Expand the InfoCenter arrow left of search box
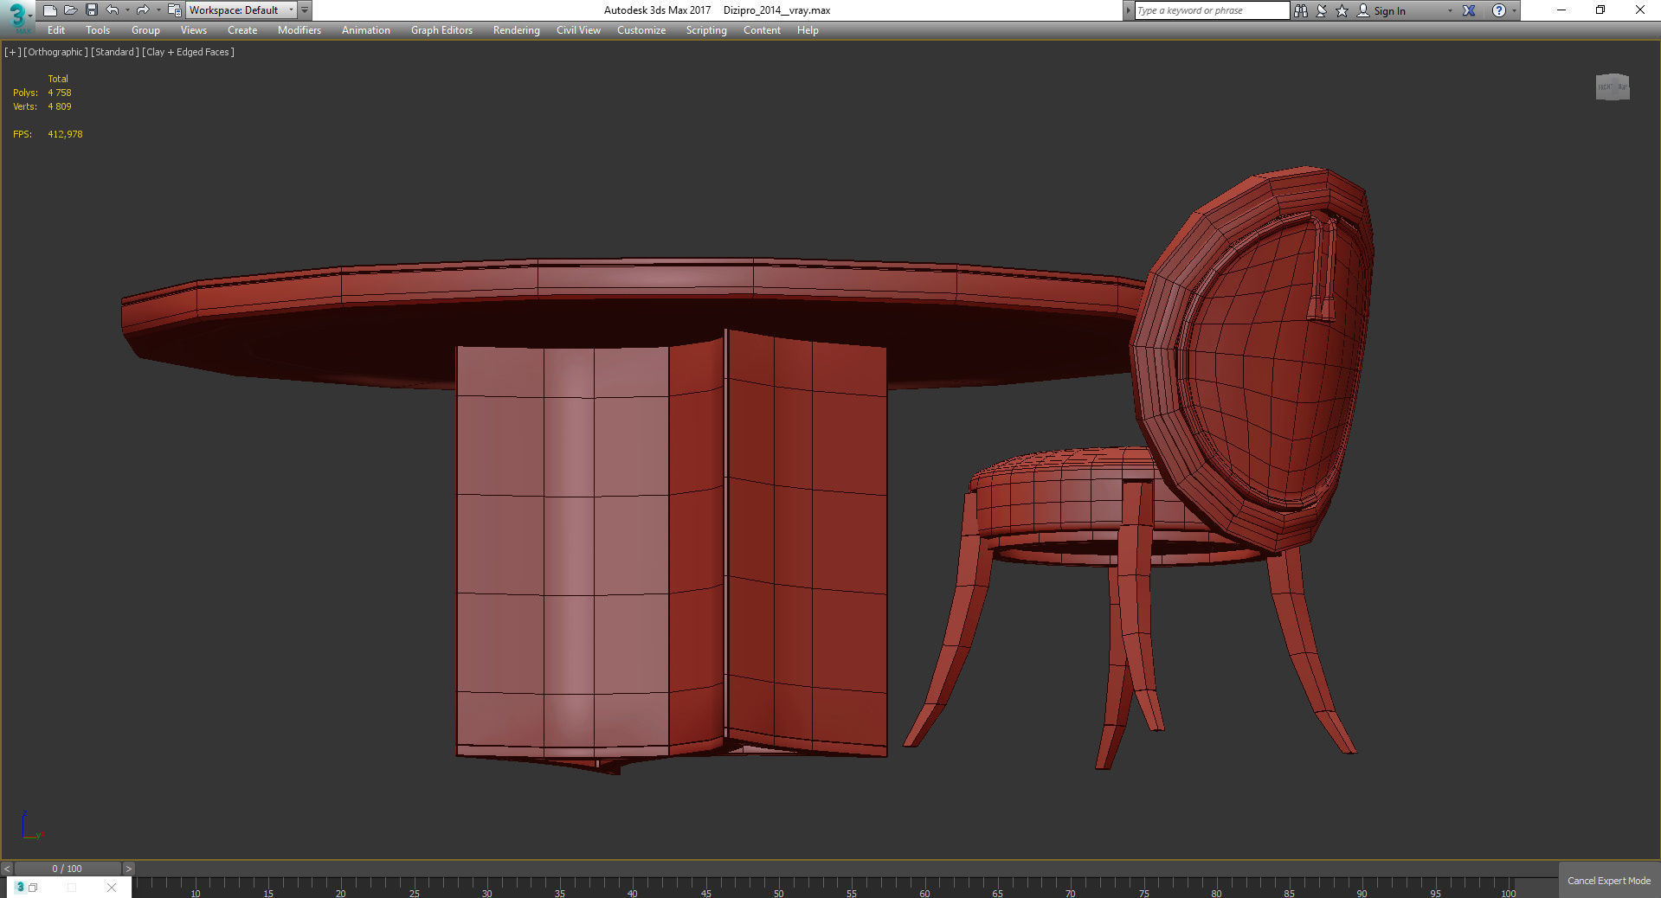This screenshot has height=898, width=1661. (1128, 10)
